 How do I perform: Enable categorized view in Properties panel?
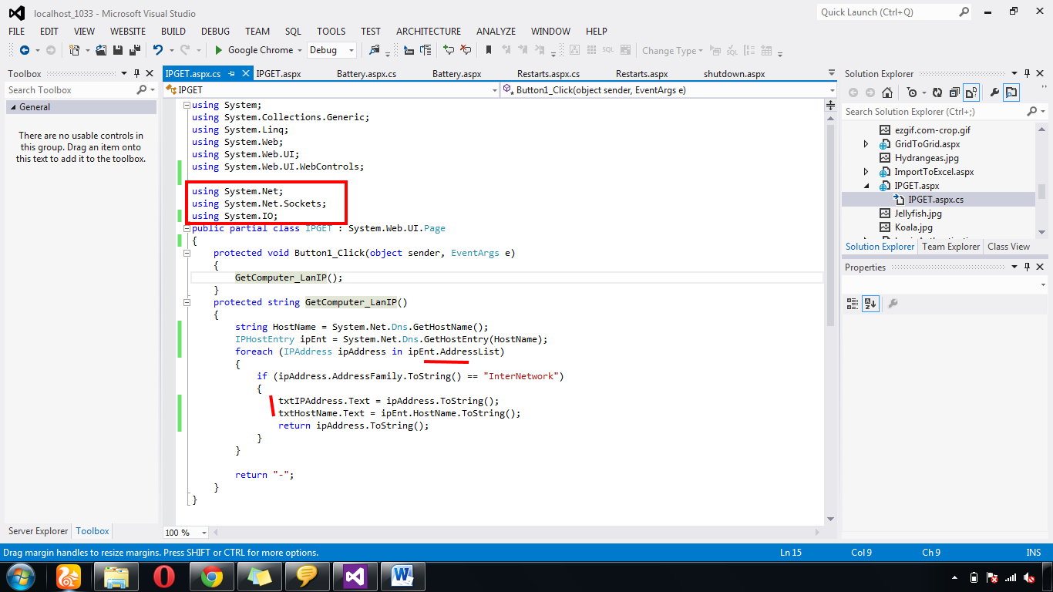853,303
